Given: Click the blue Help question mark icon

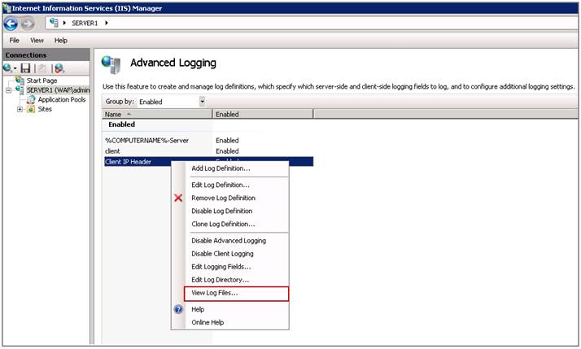Looking at the screenshot, I should pyautogui.click(x=178, y=309).
